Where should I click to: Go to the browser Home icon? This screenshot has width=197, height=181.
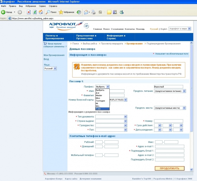(40, 12)
